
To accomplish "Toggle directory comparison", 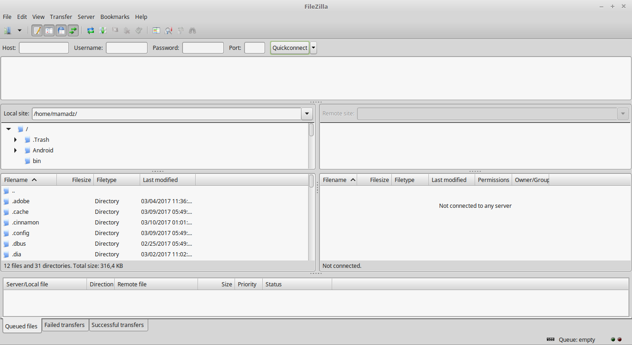I will [168, 30].
